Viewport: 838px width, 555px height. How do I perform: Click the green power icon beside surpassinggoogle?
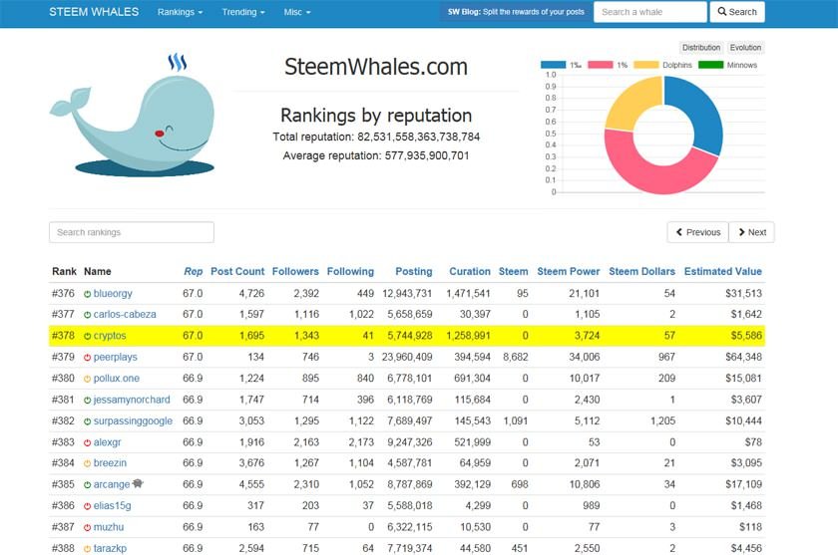[87, 421]
